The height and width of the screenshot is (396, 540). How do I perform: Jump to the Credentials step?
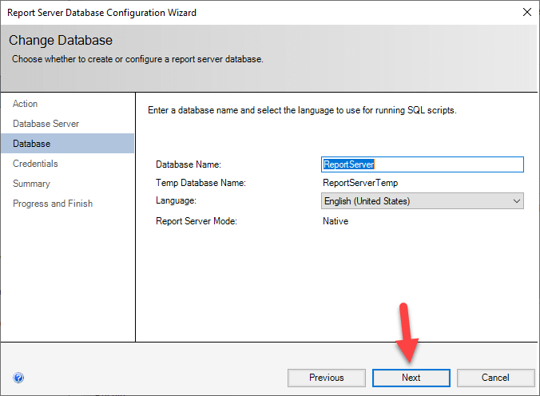coord(35,164)
